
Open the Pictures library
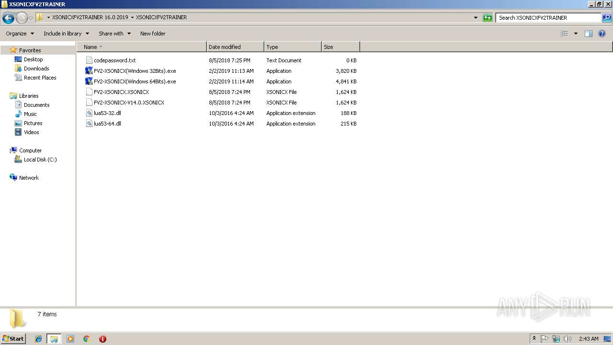33,123
